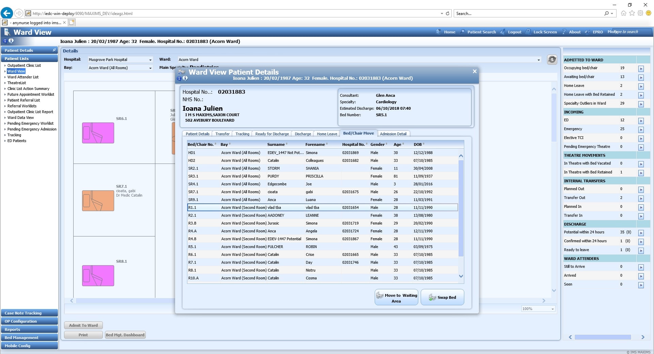Switch to the Home Leave tab

[x=327, y=134]
